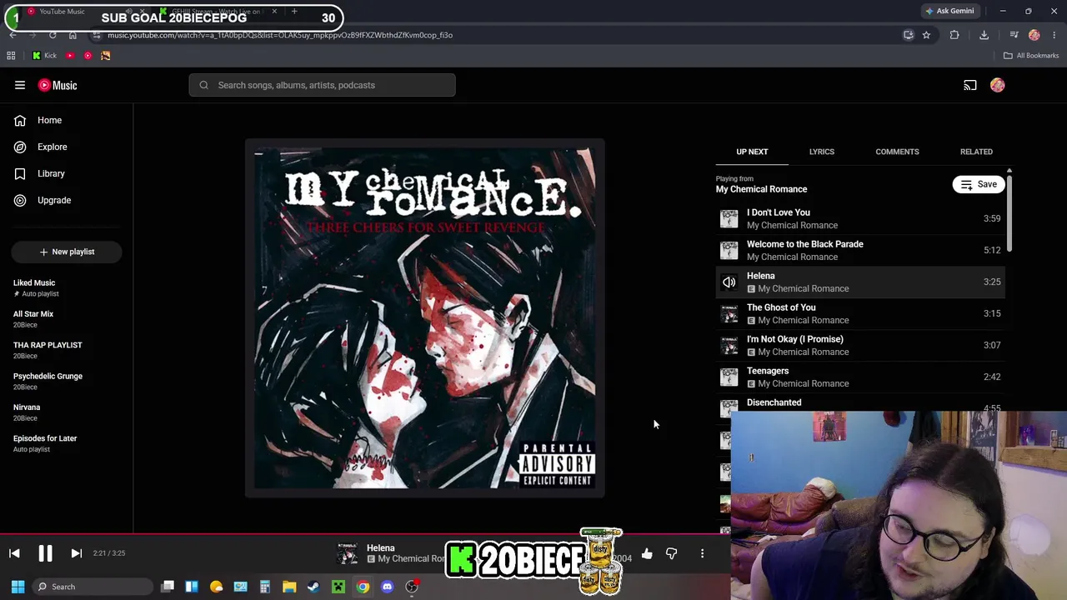Reload the browser page

click(53, 35)
